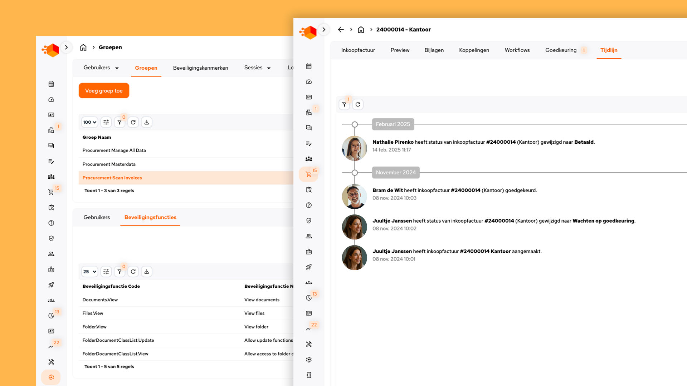Click the Voeg groep toe button
Image resolution: width=687 pixels, height=386 pixels.
pos(104,91)
